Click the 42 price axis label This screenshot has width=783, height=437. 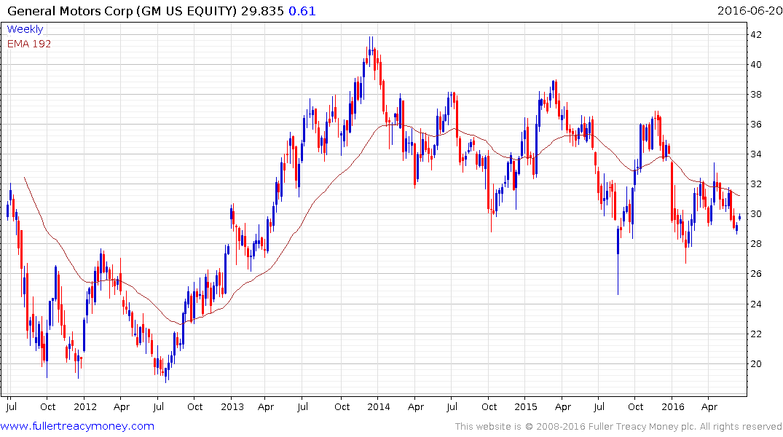click(x=756, y=34)
